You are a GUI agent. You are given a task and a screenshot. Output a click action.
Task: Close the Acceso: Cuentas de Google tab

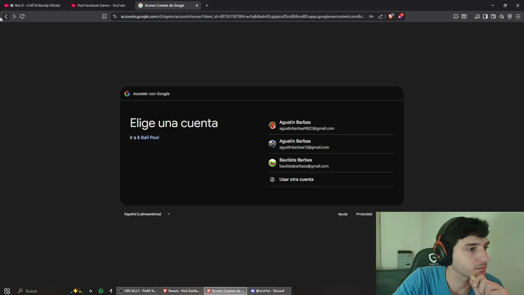[x=197, y=5]
